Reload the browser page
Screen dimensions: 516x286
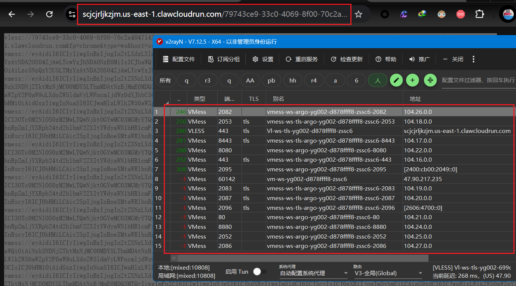point(49,14)
